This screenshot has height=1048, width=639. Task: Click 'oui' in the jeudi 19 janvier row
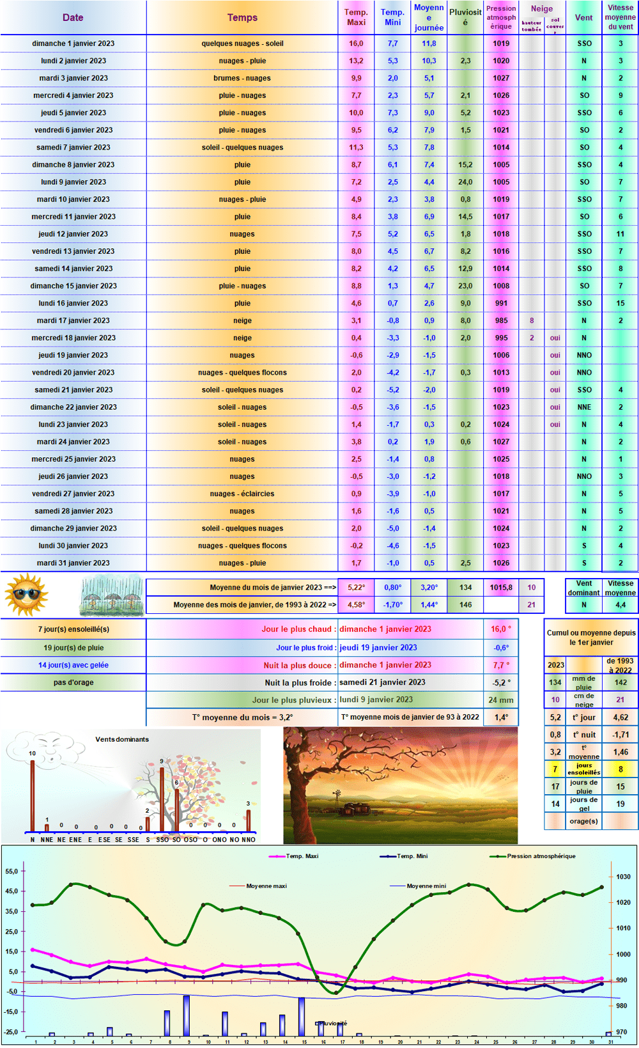[x=555, y=355]
